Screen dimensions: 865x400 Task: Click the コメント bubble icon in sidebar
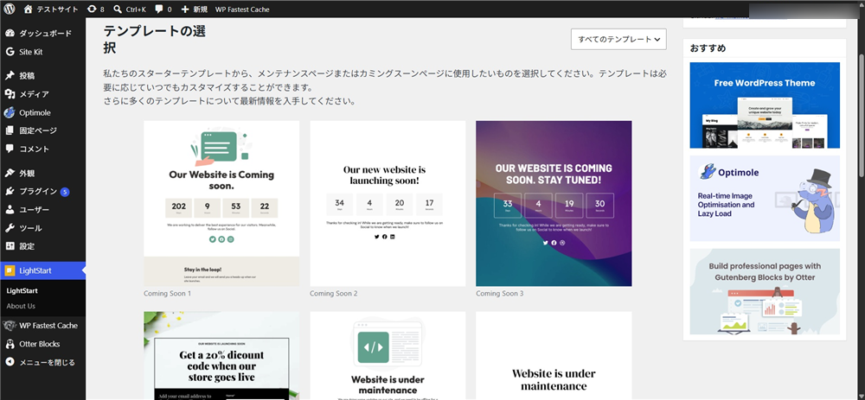pos(10,149)
